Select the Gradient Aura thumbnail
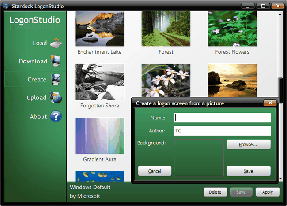Image resolution: width=287 pixels, height=206 pixels. 100,136
